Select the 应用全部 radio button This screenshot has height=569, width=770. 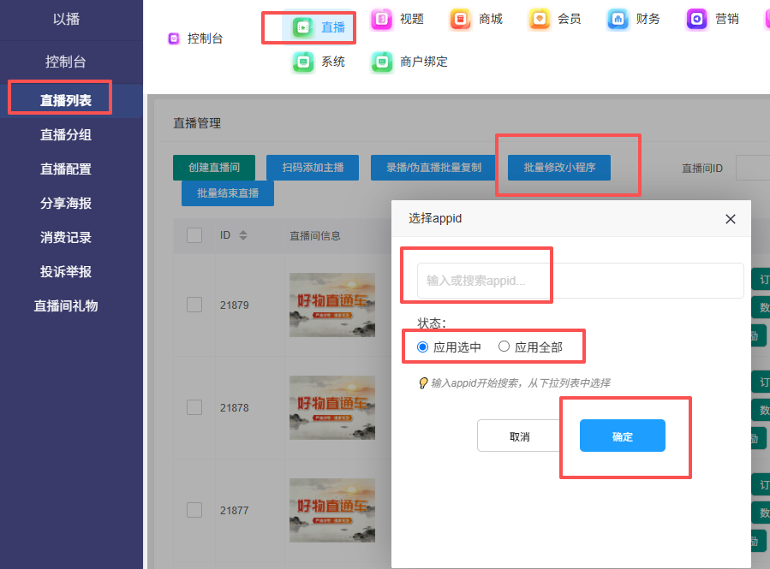click(504, 347)
